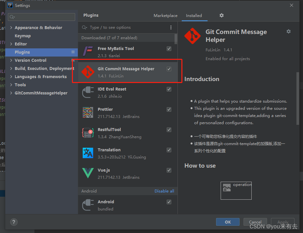Expand Build, Execution, Deployment node
Image resolution: width=303 pixels, height=233 pixels.
[x=11, y=68]
